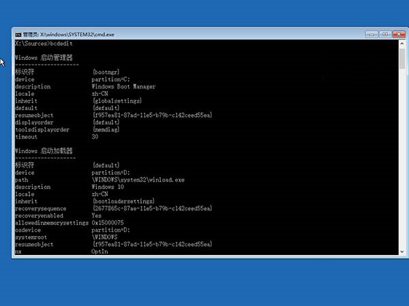
Task: Click the \WINDOWS\system32\winload.exe path
Action: 136,180
